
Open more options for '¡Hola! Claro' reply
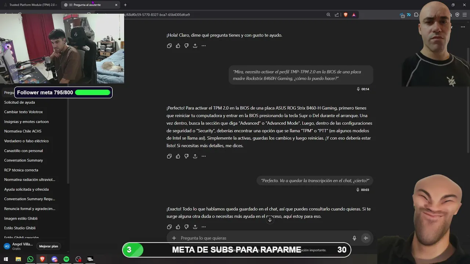pyautogui.click(x=204, y=46)
